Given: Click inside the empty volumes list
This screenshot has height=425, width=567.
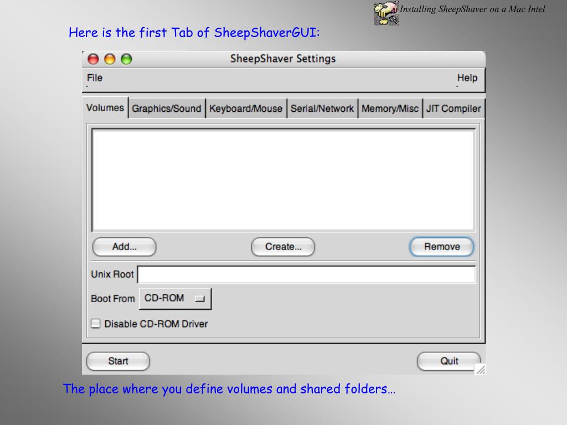Looking at the screenshot, I should (x=283, y=180).
